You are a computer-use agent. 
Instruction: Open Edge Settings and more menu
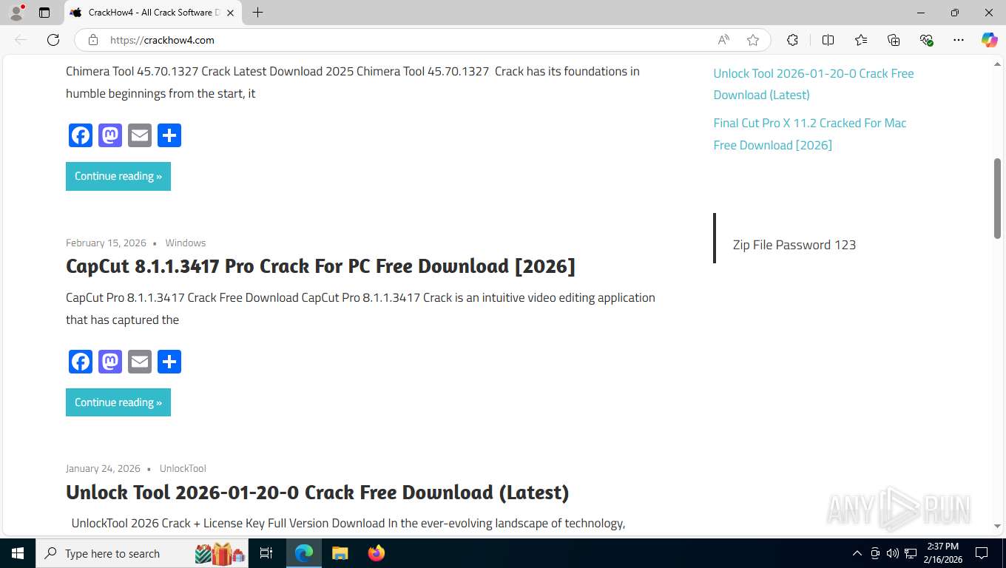coord(959,40)
